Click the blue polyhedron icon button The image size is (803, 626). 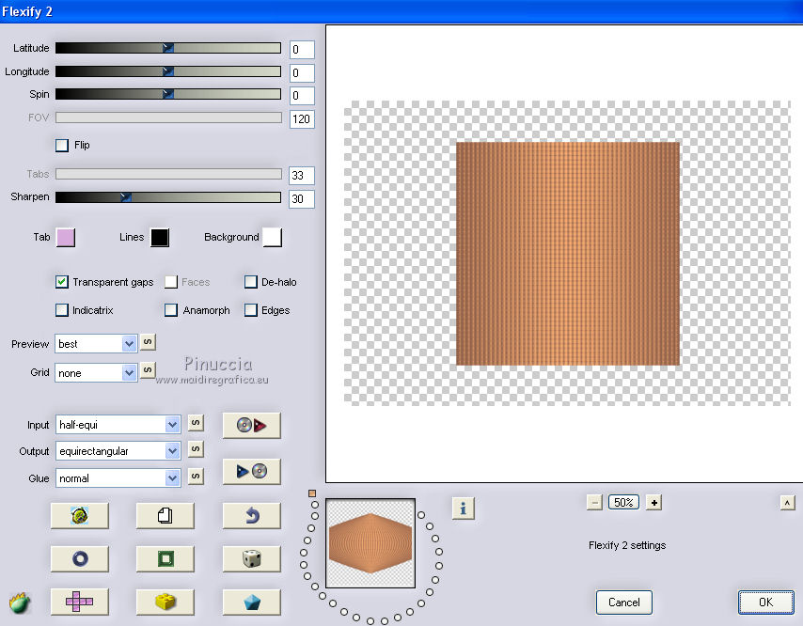coord(251,602)
